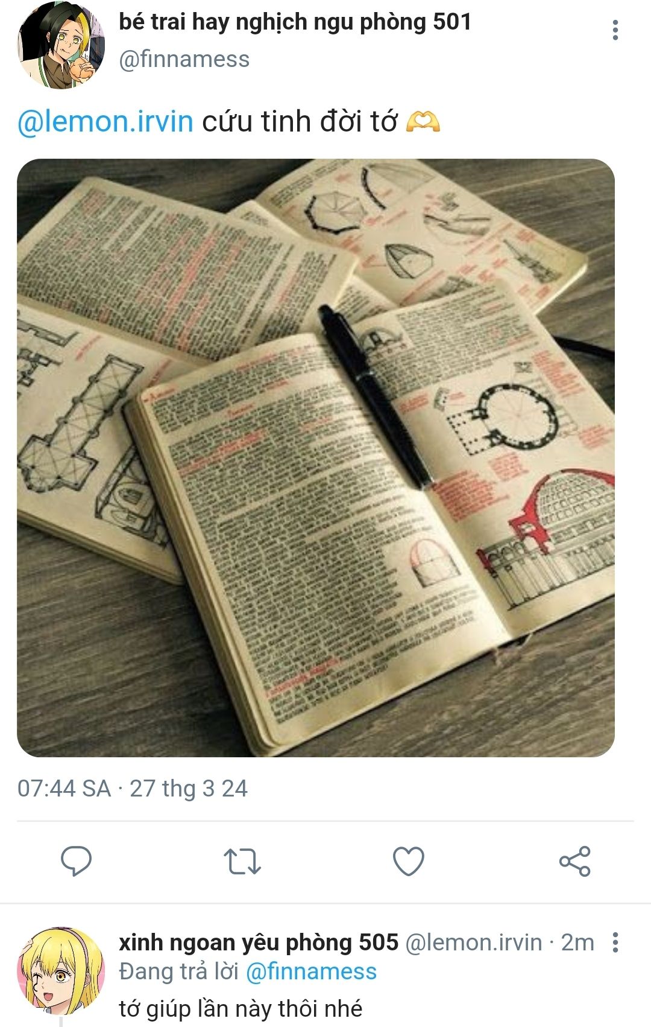Select the @lemon.irvin handle in reply
The image size is (651, 1027).
coord(474,943)
